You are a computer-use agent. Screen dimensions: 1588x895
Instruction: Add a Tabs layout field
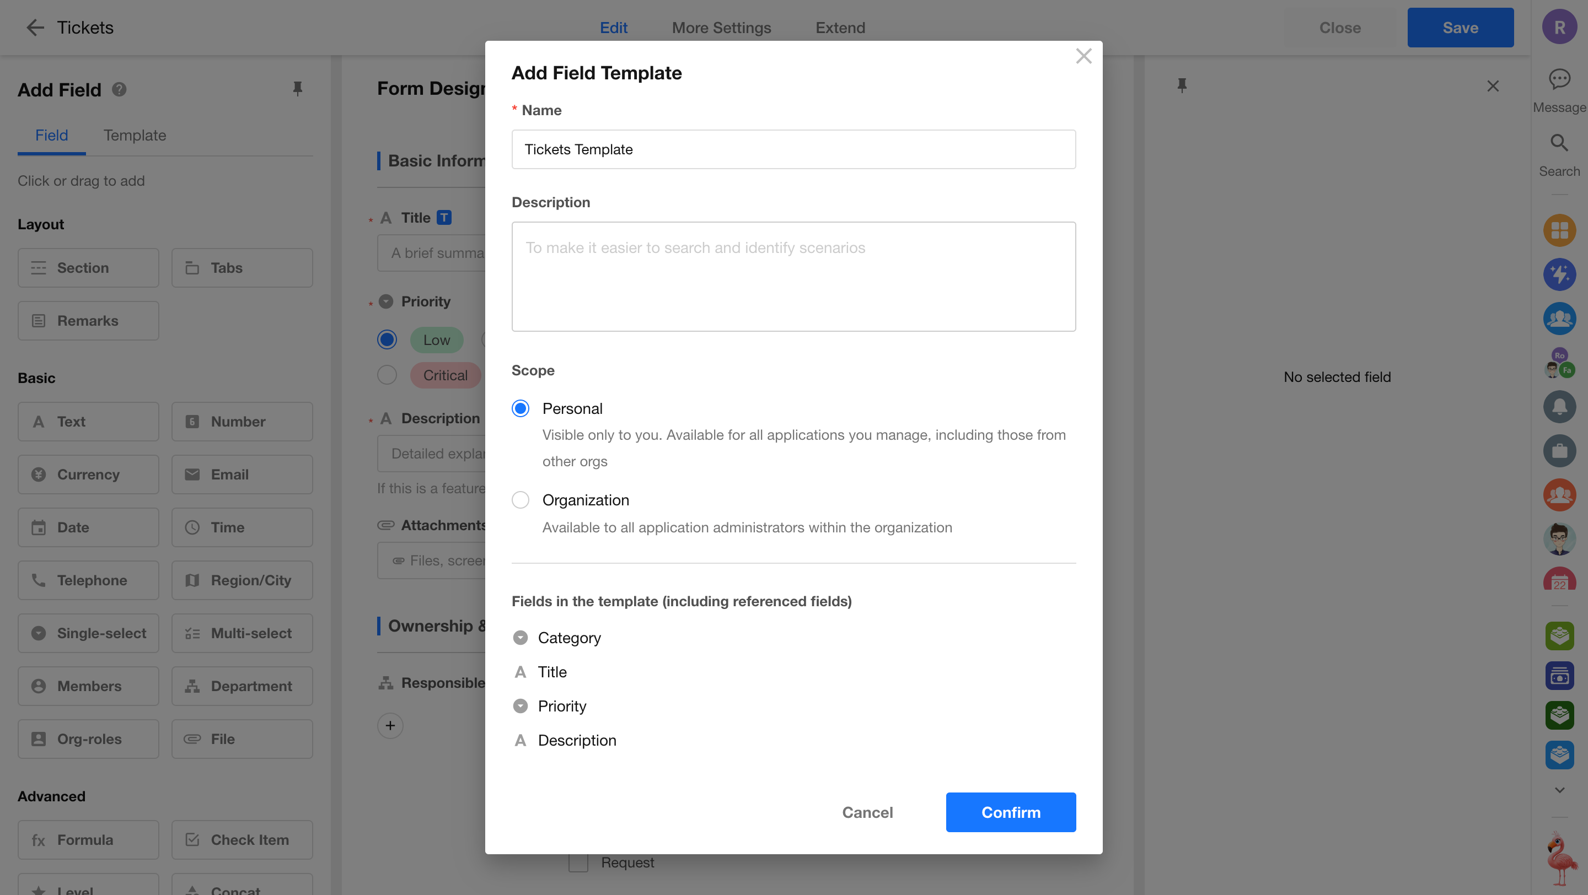click(x=242, y=268)
